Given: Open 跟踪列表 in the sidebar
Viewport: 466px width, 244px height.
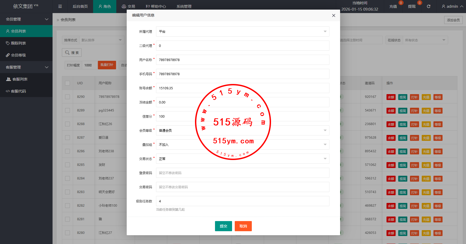Looking at the screenshot, I should (x=18, y=43).
